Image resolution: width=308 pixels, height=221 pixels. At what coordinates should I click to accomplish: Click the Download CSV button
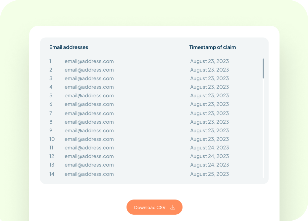point(154,207)
